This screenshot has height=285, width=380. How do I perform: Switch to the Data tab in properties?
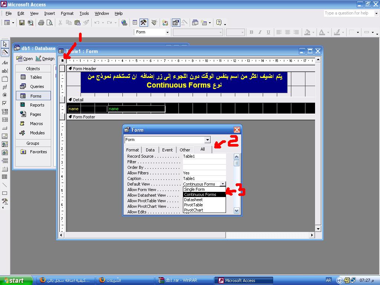pyautogui.click(x=150, y=150)
